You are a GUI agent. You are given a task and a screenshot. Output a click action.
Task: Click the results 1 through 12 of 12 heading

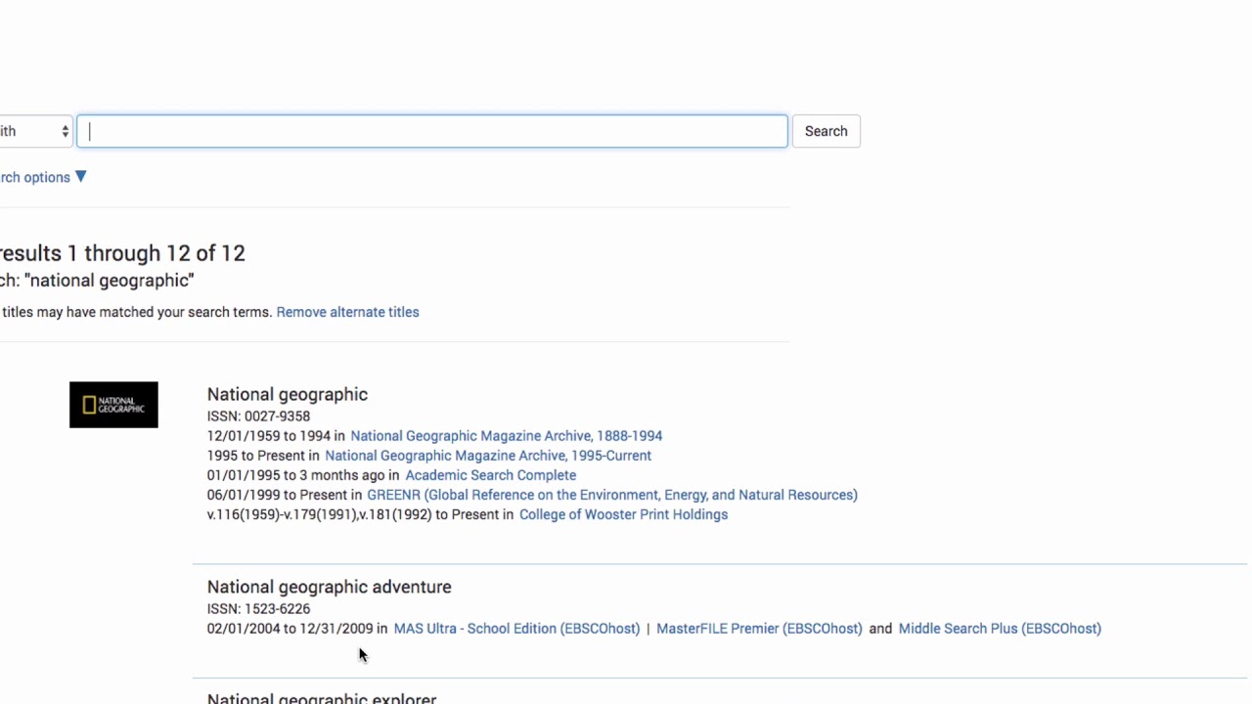pos(122,253)
